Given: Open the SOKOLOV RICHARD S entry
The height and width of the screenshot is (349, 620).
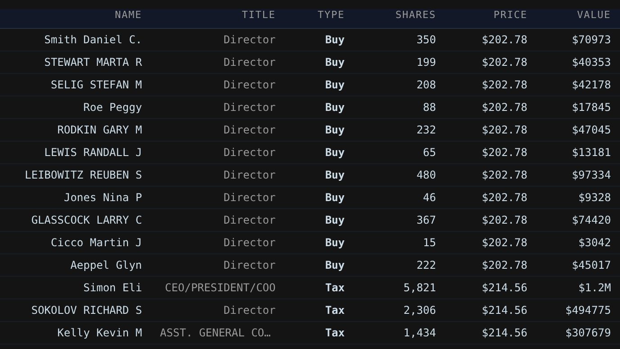Looking at the screenshot, I should pos(87,310).
